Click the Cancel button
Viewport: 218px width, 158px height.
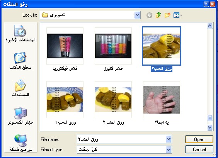pos(199,150)
